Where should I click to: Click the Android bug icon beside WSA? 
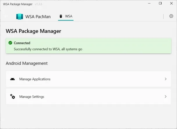pos(61,16)
